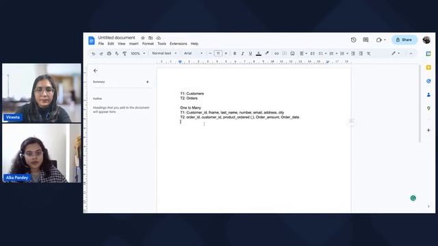Clear formatting from the selection
Viewport: 438px width, 246px height.
tap(369, 53)
